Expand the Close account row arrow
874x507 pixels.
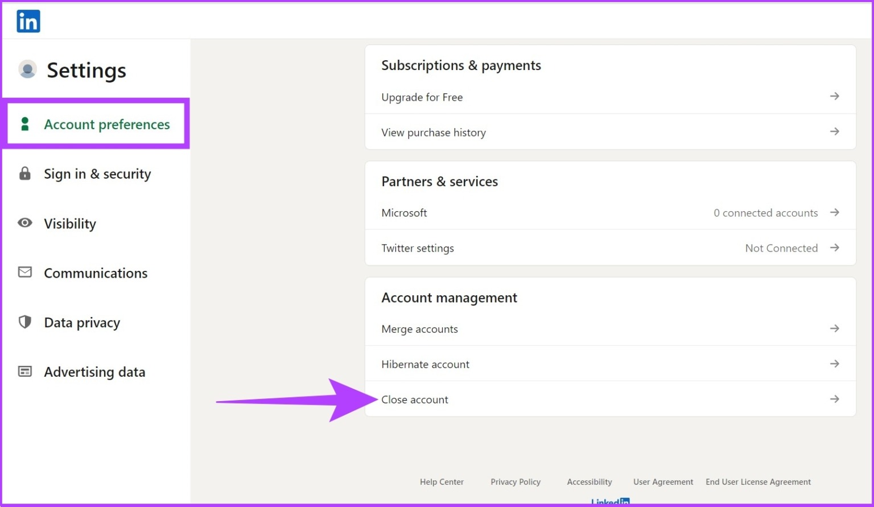(x=834, y=399)
